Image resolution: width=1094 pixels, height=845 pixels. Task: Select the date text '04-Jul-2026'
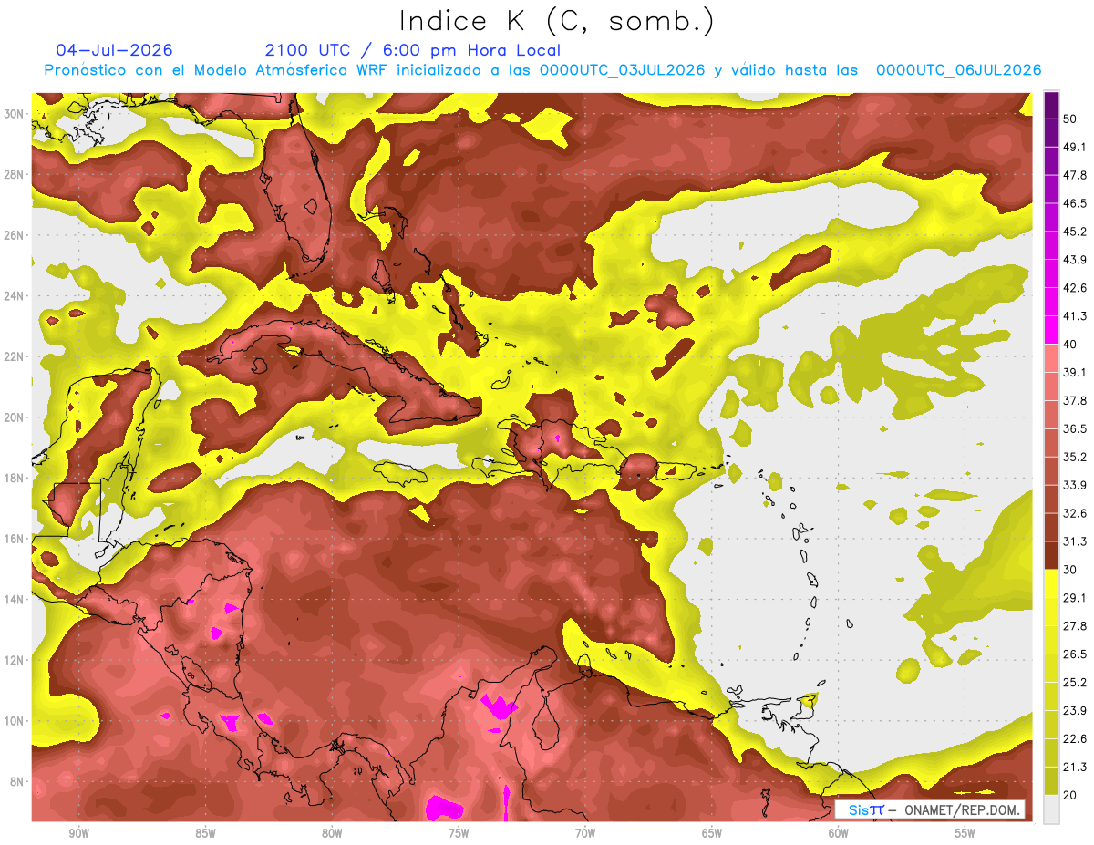(114, 50)
